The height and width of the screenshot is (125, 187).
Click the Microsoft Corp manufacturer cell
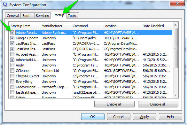(55, 87)
